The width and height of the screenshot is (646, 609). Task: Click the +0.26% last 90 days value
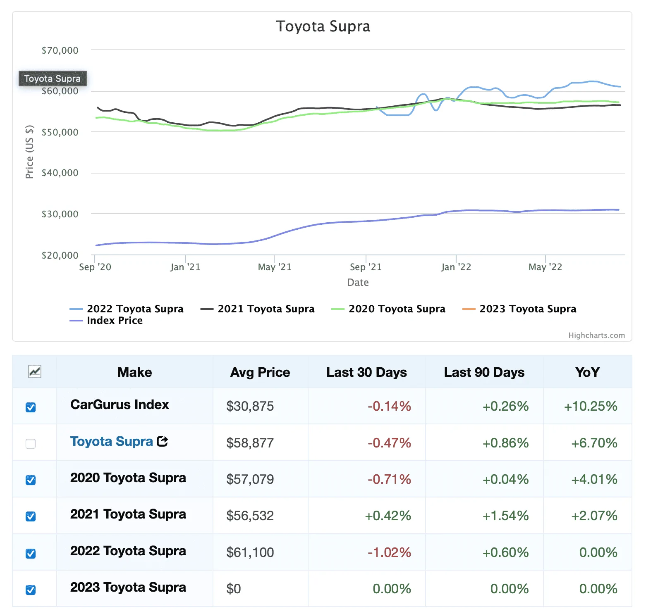pos(505,406)
